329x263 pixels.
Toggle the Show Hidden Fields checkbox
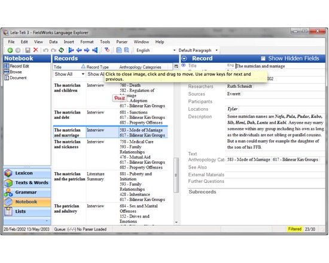pyautogui.click(x=263, y=59)
